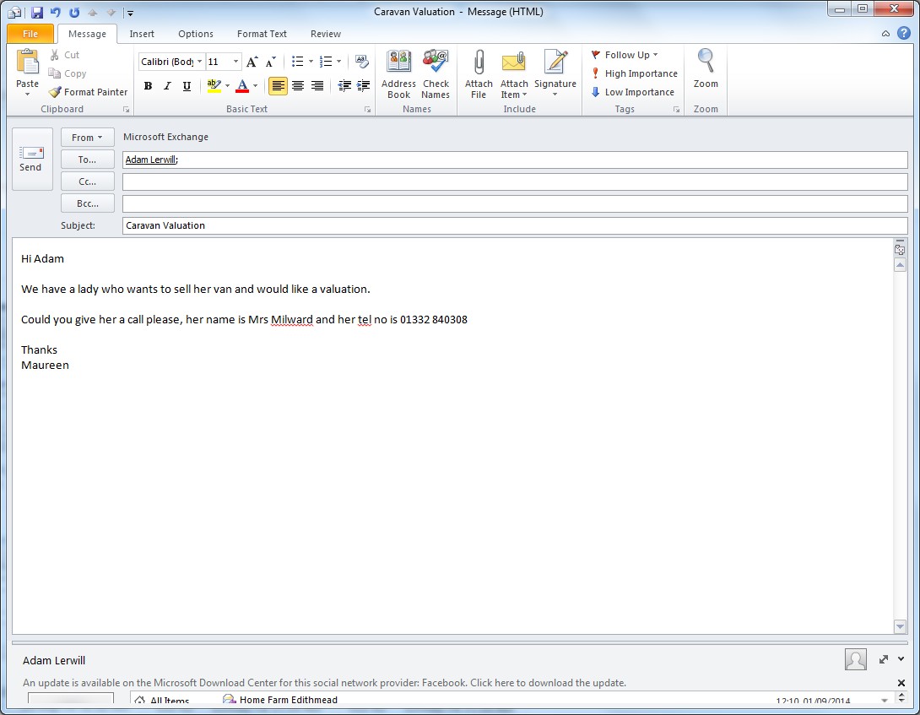Click the Send envelope button
This screenshot has height=715, width=920.
tap(31, 159)
